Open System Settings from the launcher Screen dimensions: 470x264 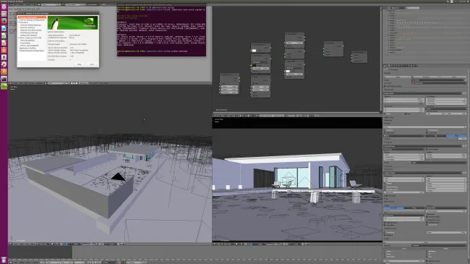tap(4, 64)
